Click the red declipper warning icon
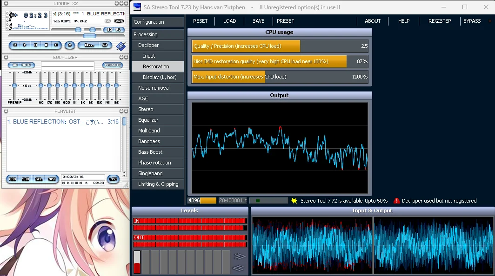495x276 pixels. pos(396,201)
